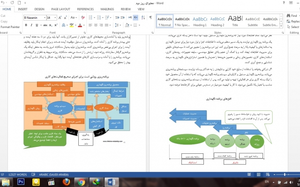Viewport: 300px width, 187px height.
Task: Click the New document icon in Quick Access toolbar
Action: coord(19,3)
